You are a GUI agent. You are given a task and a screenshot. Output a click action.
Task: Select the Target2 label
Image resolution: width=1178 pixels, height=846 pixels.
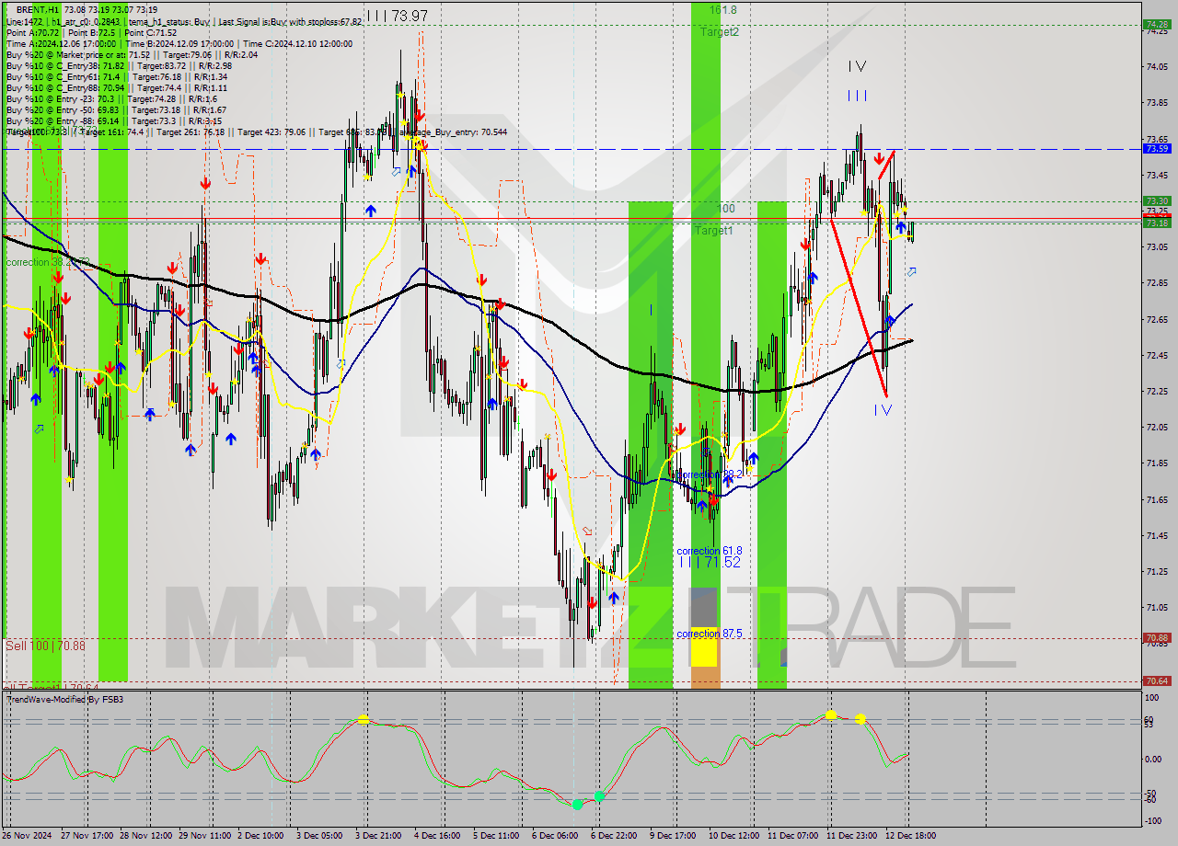coord(719,31)
